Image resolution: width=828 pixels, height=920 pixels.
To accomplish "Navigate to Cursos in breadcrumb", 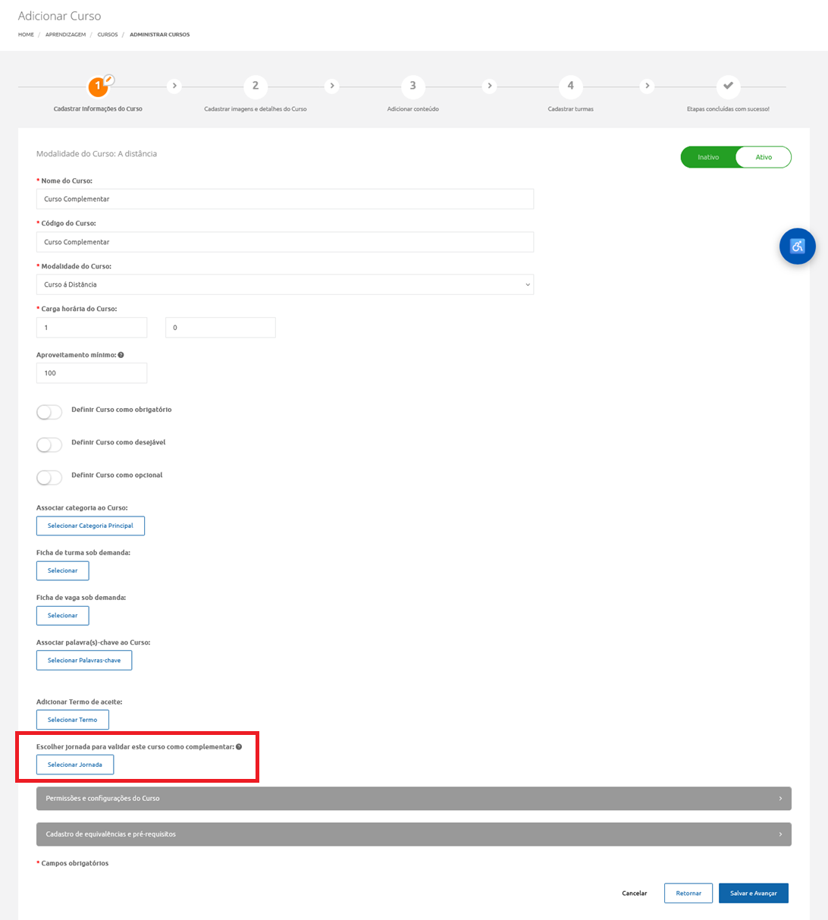I will (x=108, y=35).
